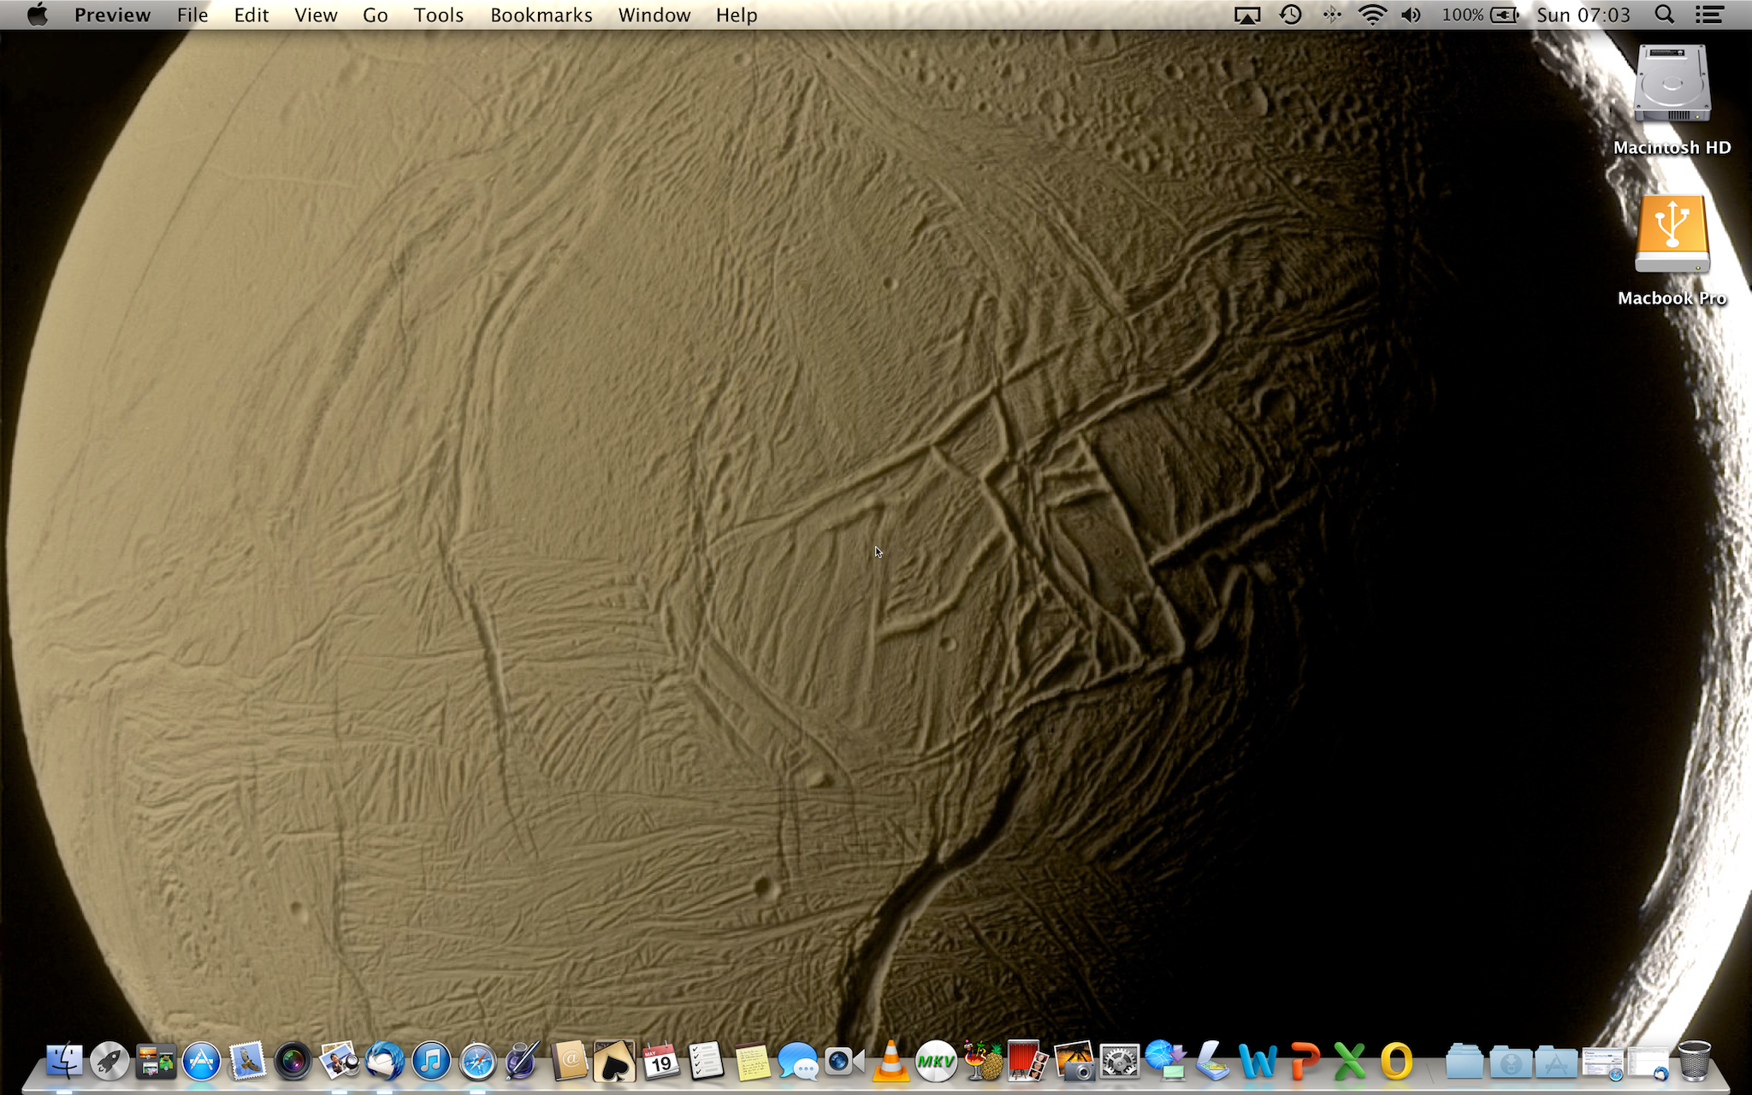Click the Preview app icon in dock
Viewport: 1752px width, 1095px height.
click(x=340, y=1062)
